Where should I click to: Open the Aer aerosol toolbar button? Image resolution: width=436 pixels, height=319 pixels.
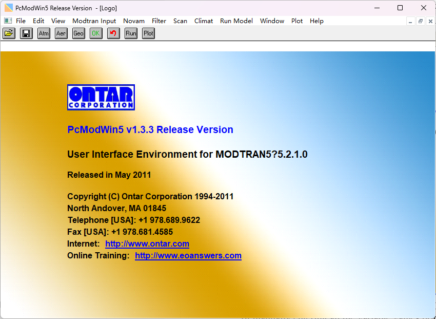(x=61, y=33)
